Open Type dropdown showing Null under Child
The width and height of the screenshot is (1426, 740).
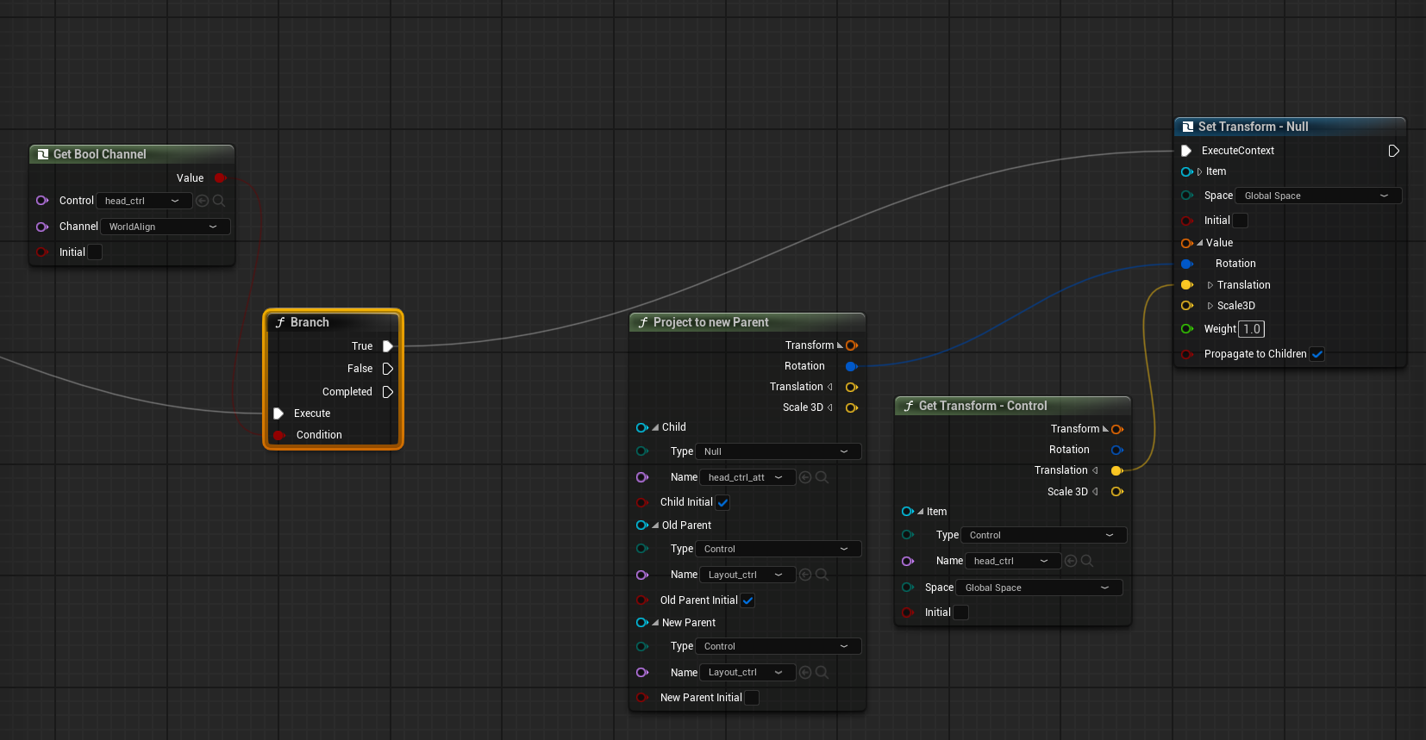click(779, 451)
